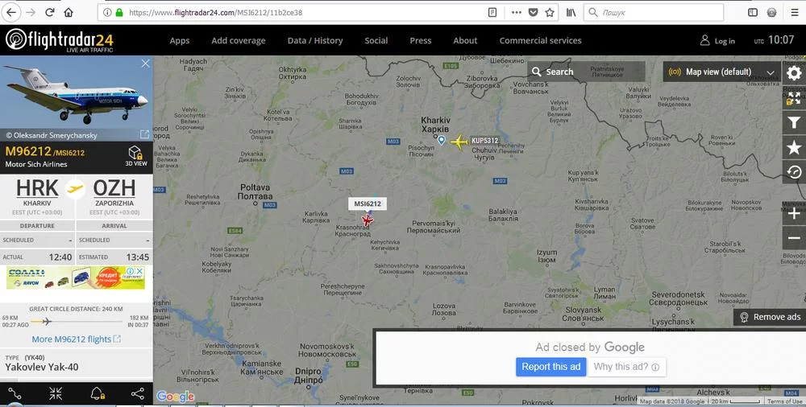Open the Press menu
Screen dimensions: 806x407
(421, 40)
